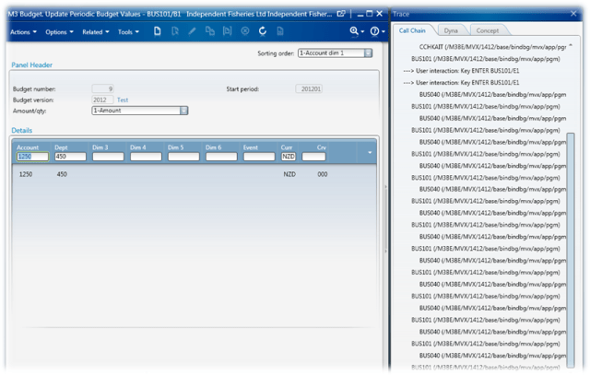This screenshot has height=375, width=590.
Task: Select the 1250 account row in Details
Action: tap(27, 173)
